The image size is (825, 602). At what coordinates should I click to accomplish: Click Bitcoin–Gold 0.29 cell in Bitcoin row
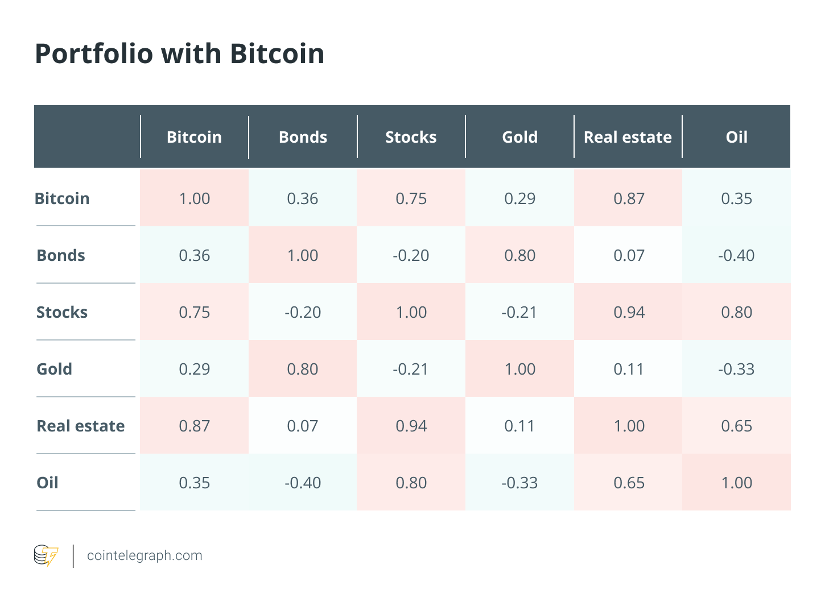click(519, 198)
